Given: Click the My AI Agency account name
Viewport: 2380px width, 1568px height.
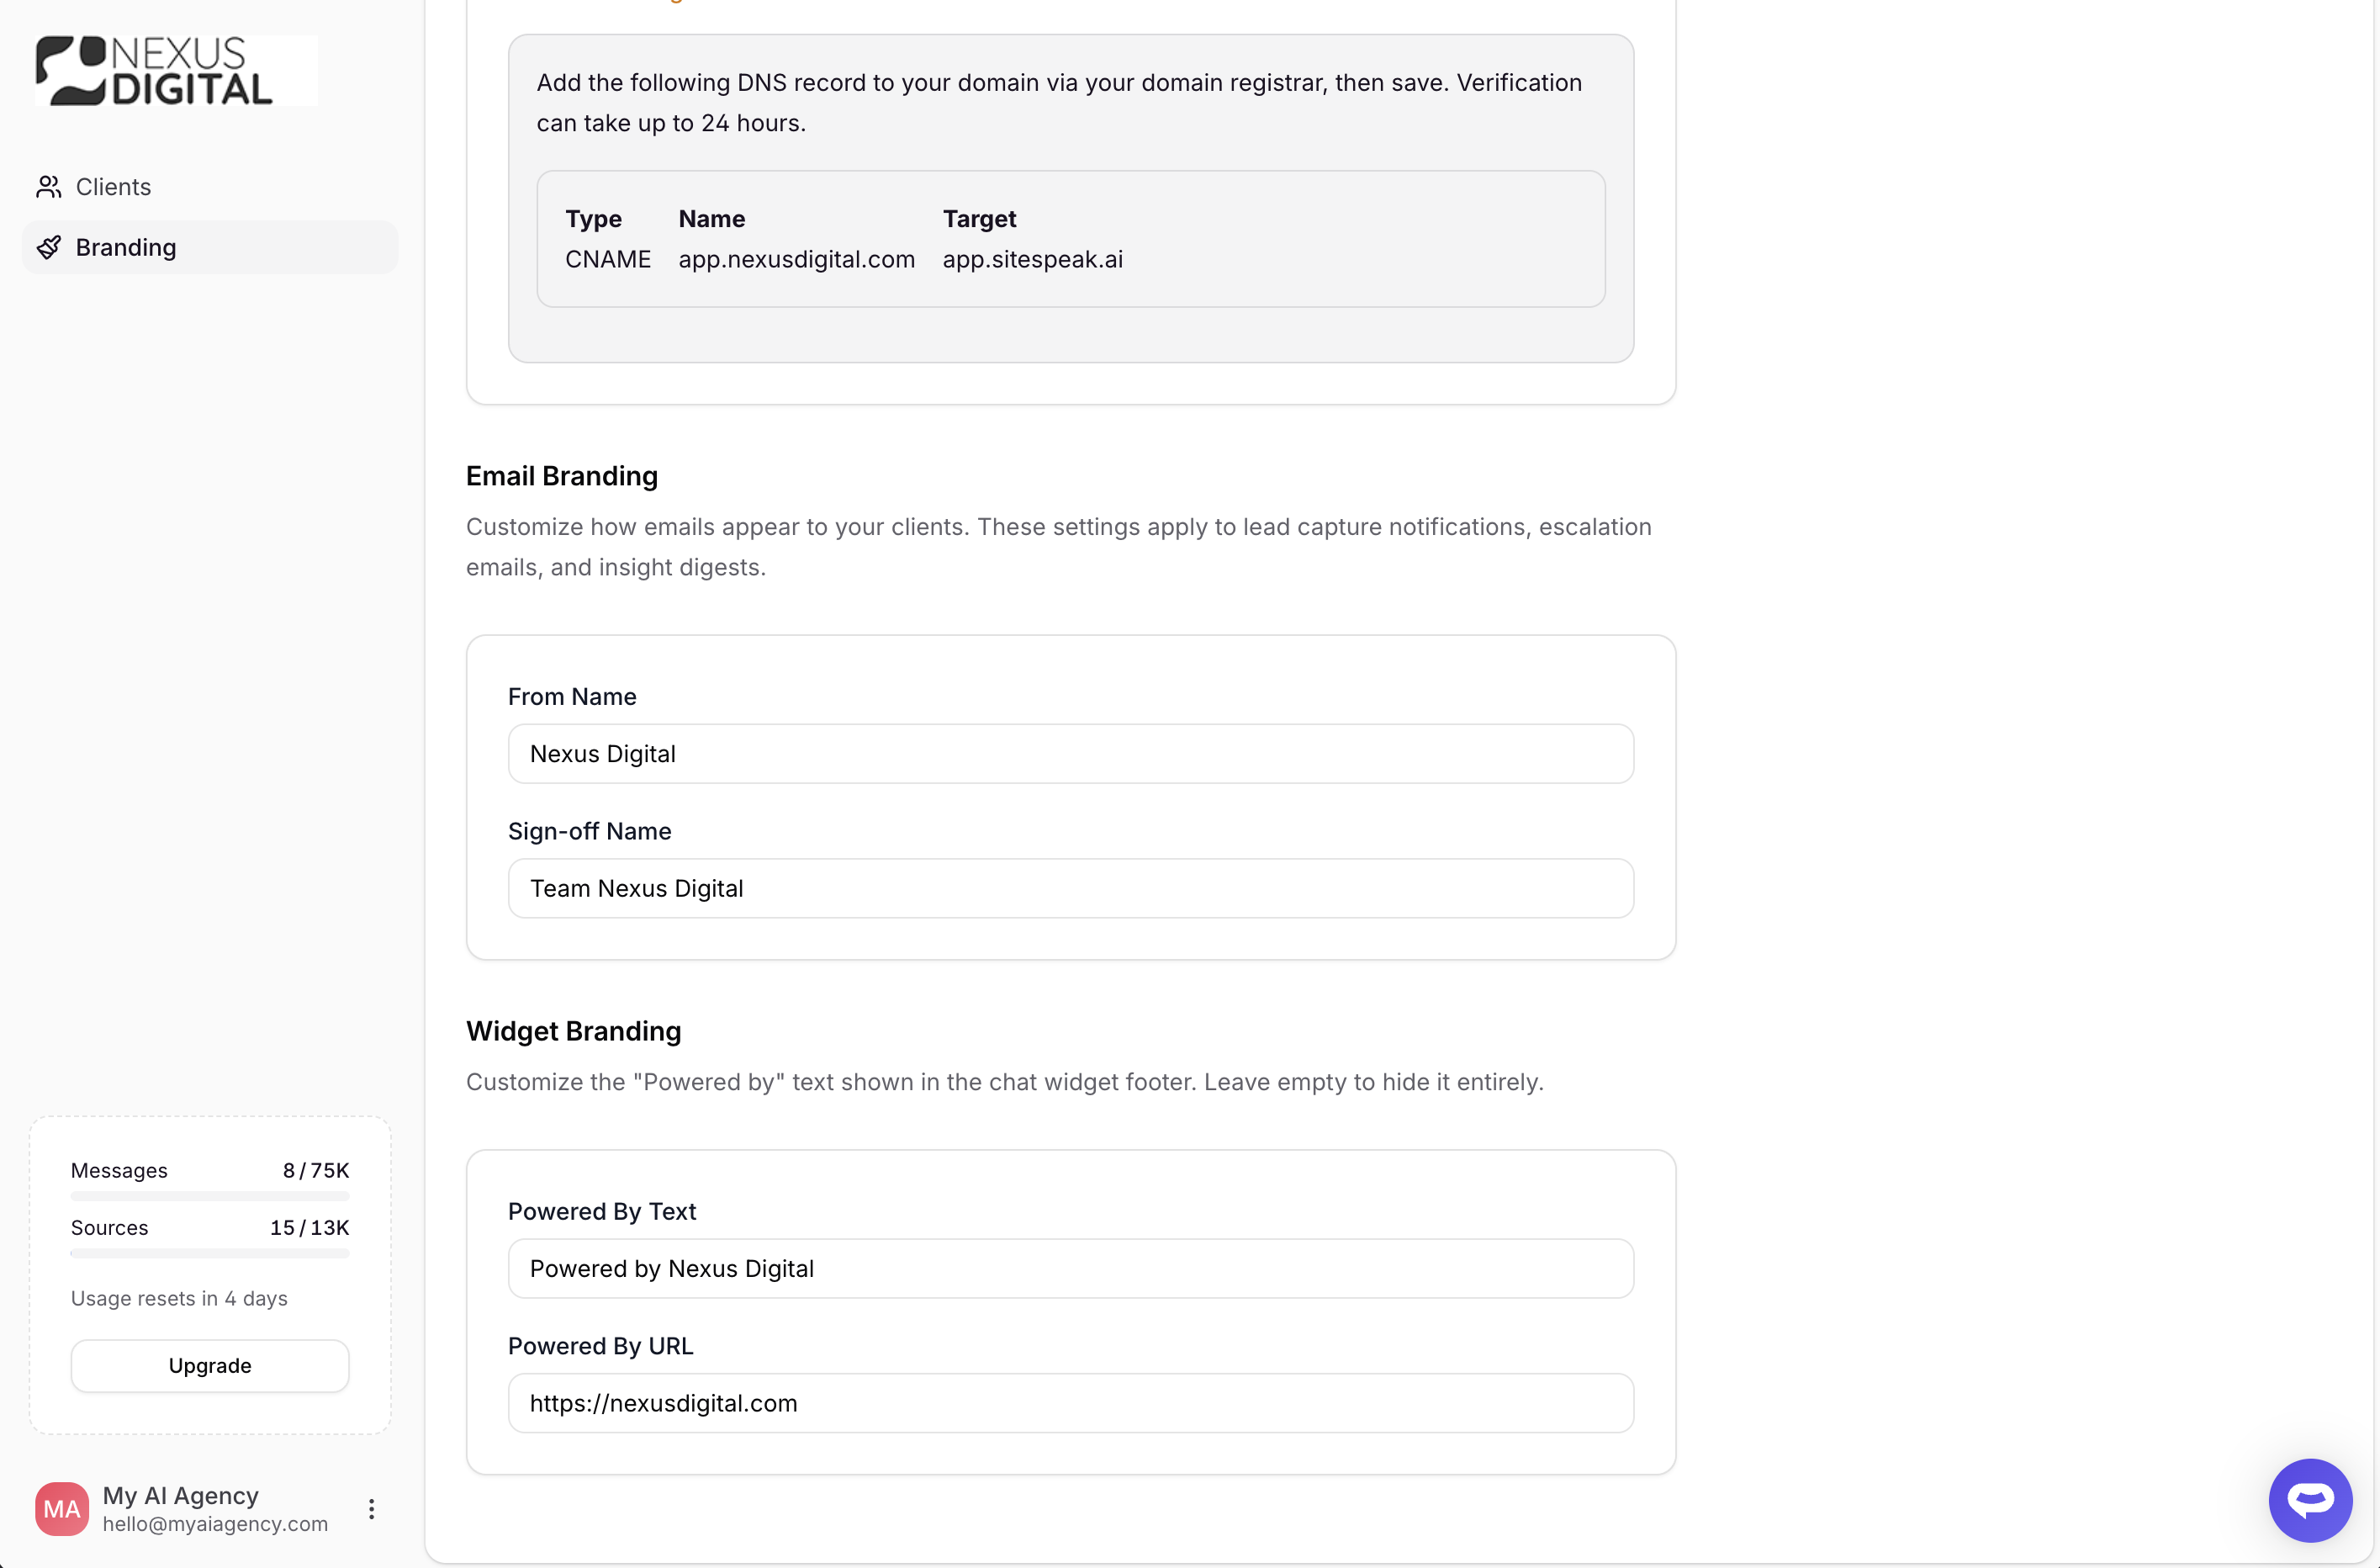Looking at the screenshot, I should coord(181,1495).
